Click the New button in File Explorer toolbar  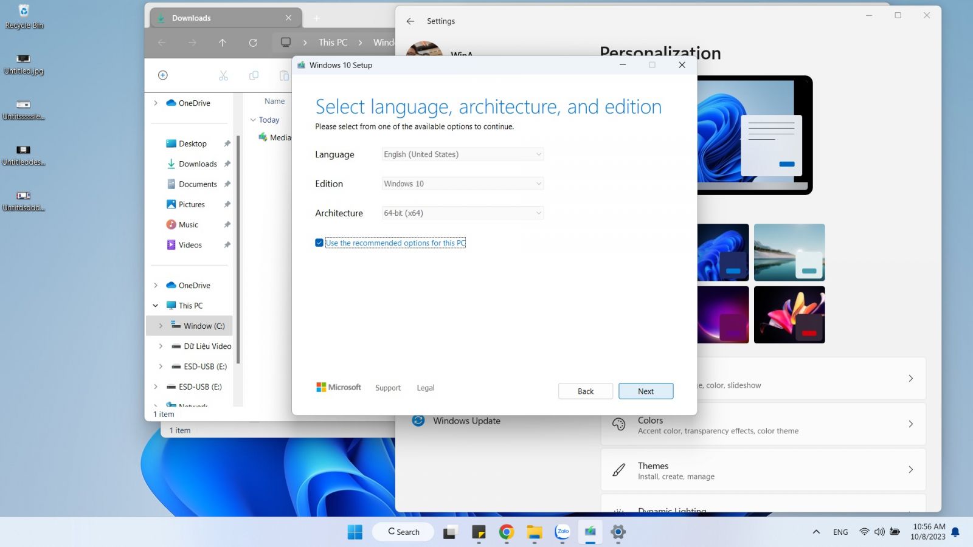tap(163, 75)
